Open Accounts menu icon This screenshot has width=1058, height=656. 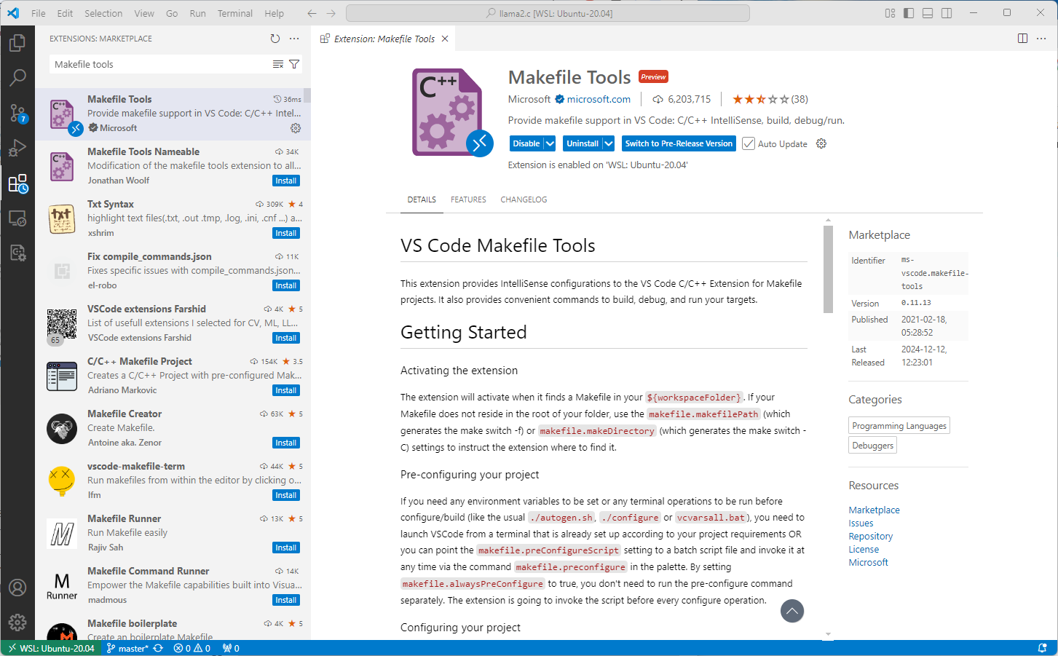(x=17, y=588)
